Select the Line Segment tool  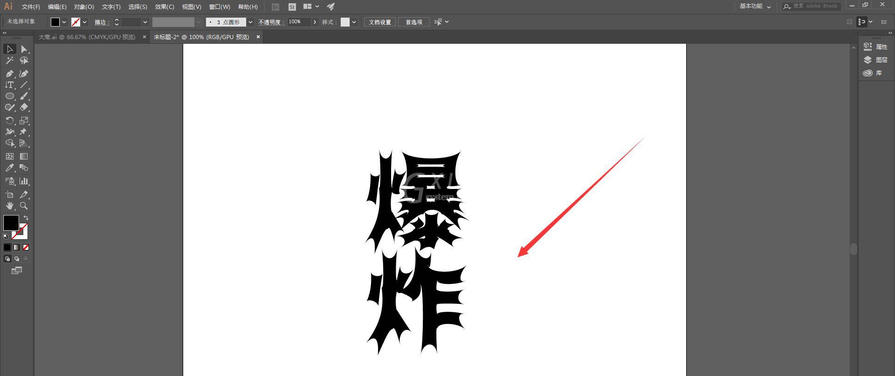point(24,85)
